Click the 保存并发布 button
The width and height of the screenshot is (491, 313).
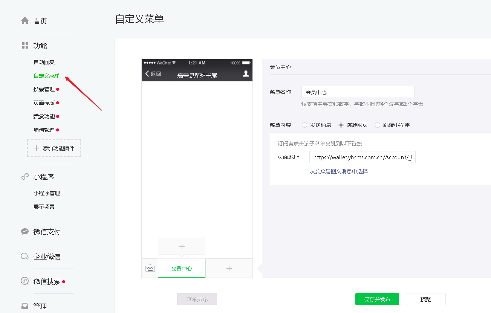(377, 299)
